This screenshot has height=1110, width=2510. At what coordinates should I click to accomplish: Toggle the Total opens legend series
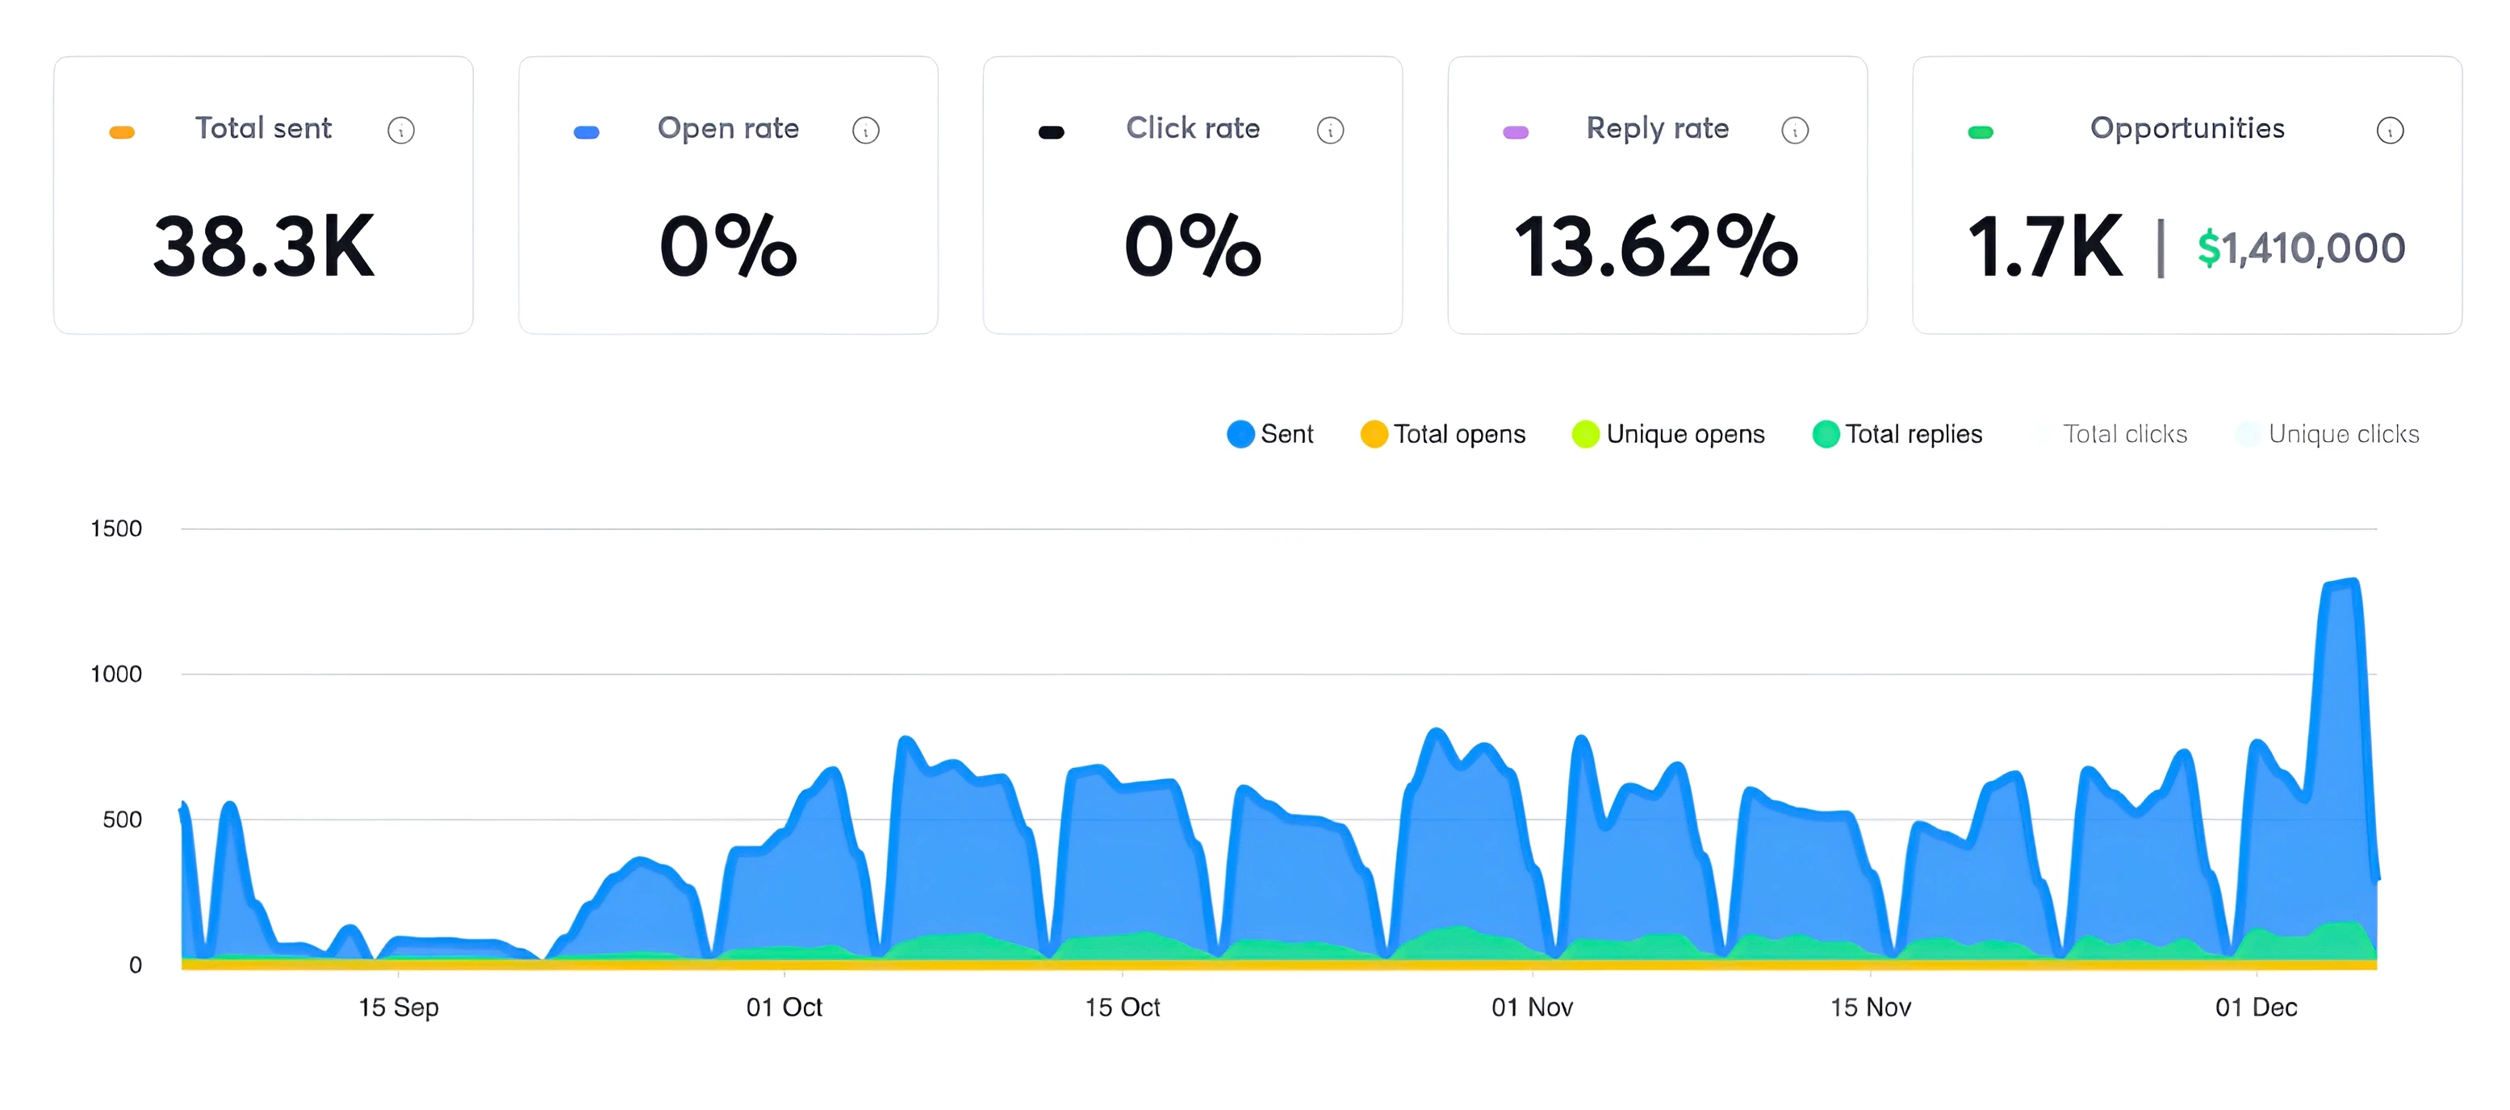[x=1444, y=434]
